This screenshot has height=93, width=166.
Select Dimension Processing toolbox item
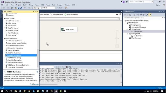[15, 48]
